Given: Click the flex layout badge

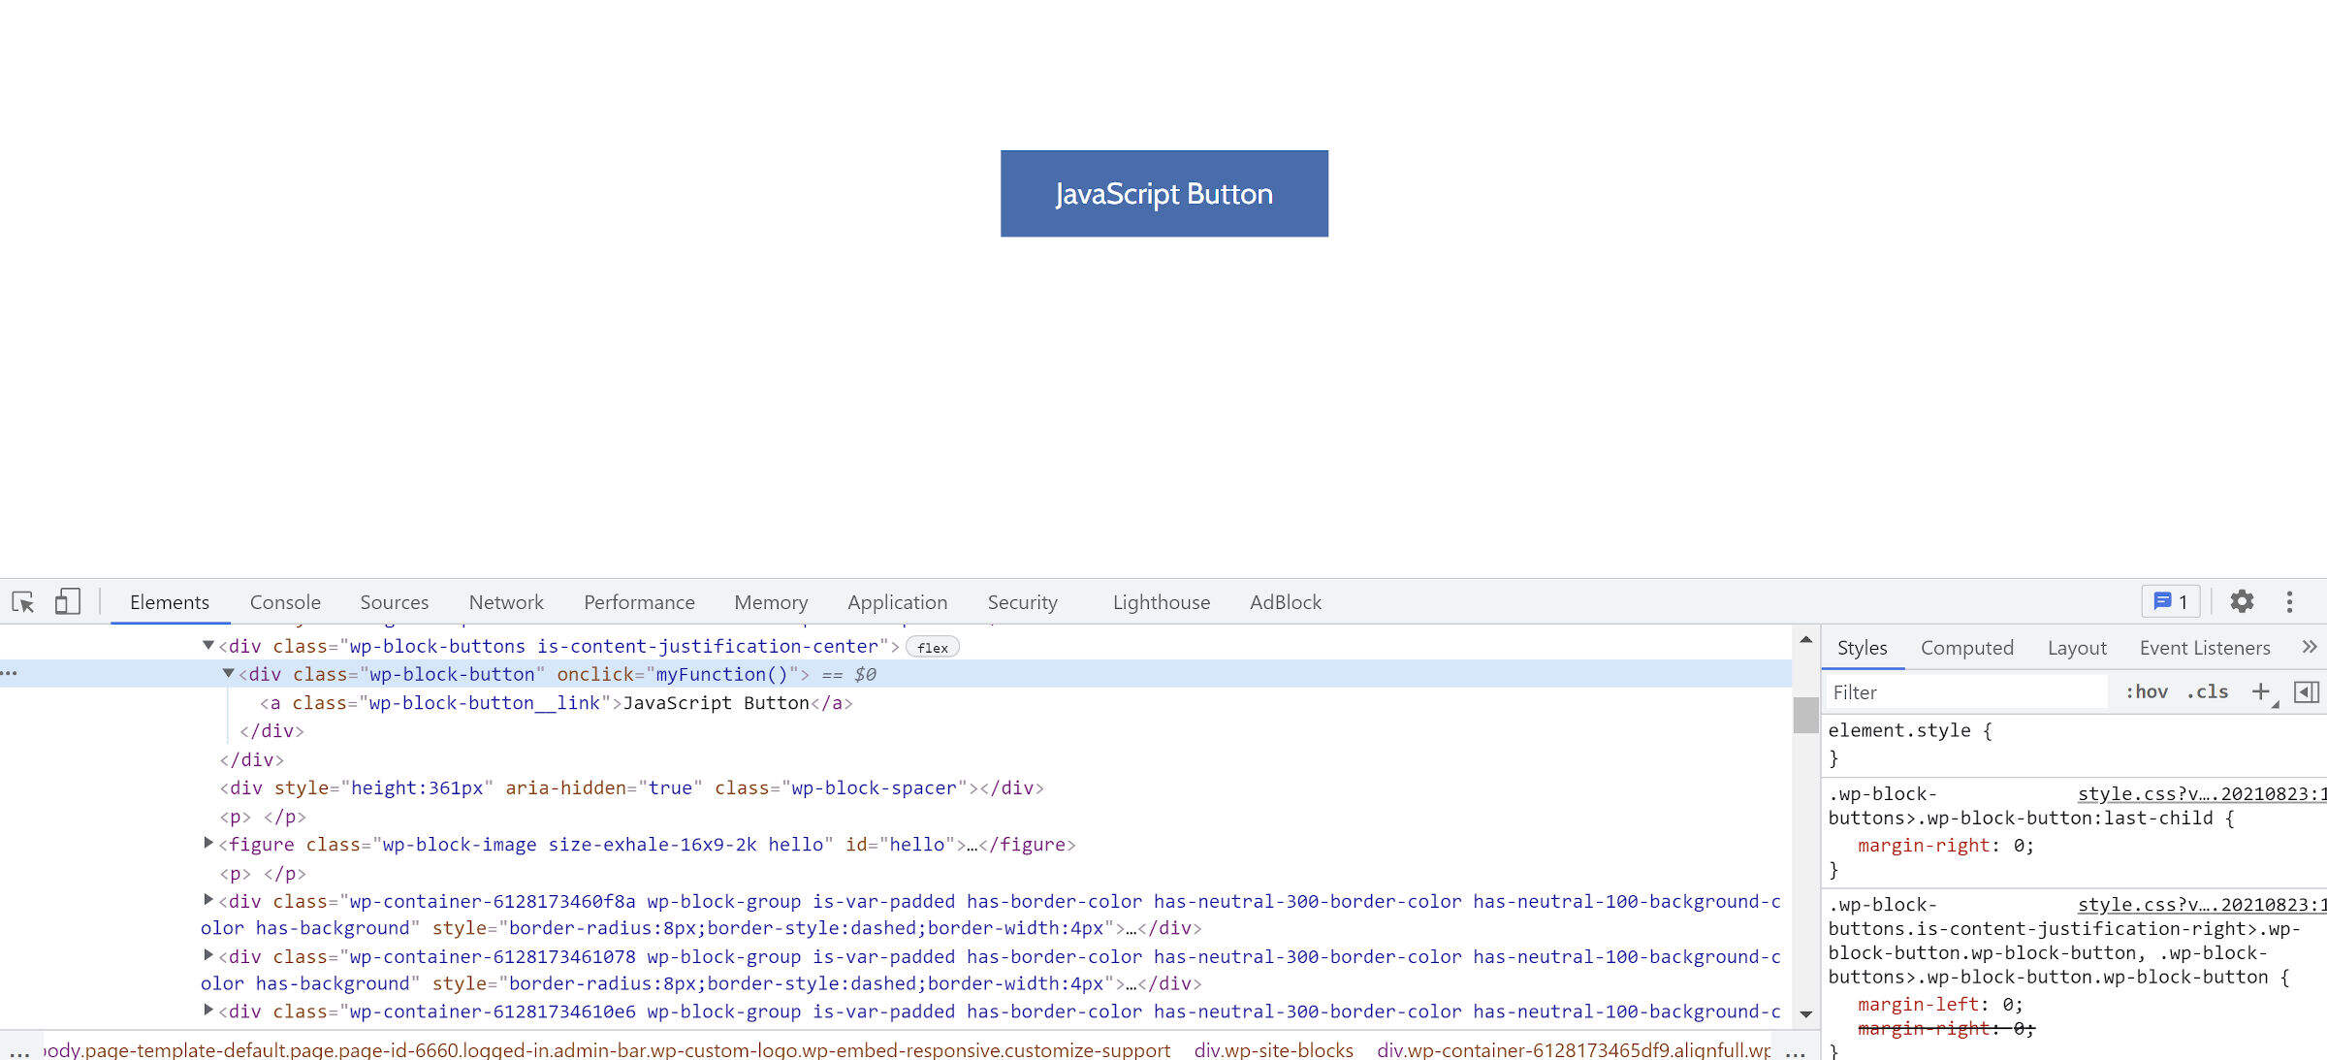Looking at the screenshot, I should click(x=932, y=648).
